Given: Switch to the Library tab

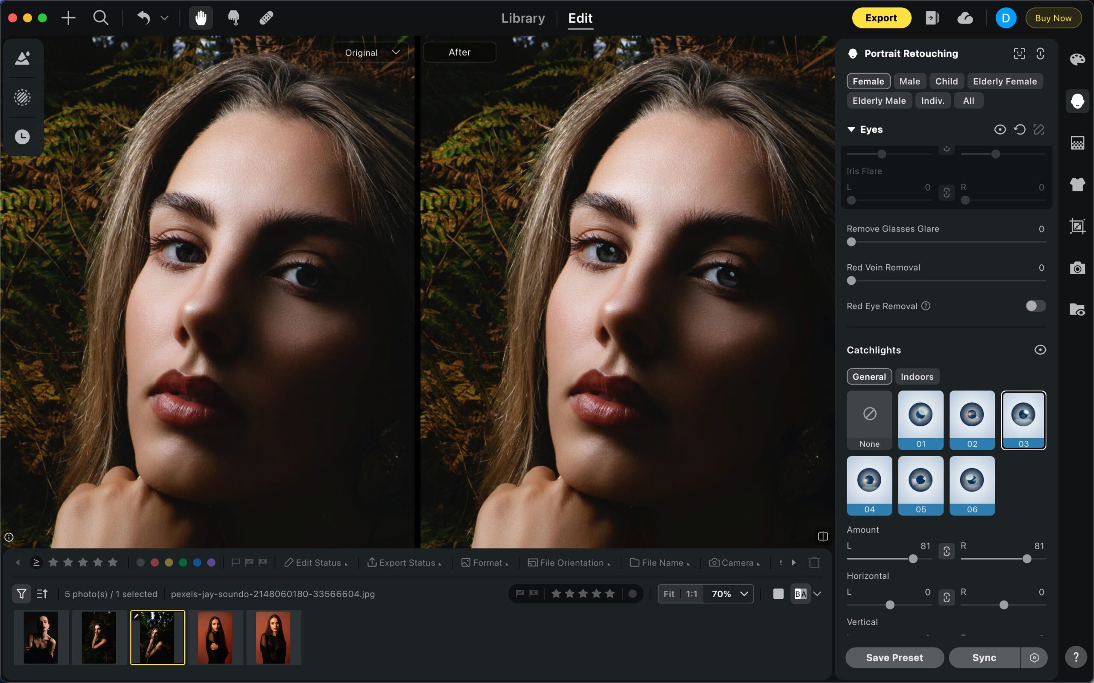Looking at the screenshot, I should tap(523, 18).
